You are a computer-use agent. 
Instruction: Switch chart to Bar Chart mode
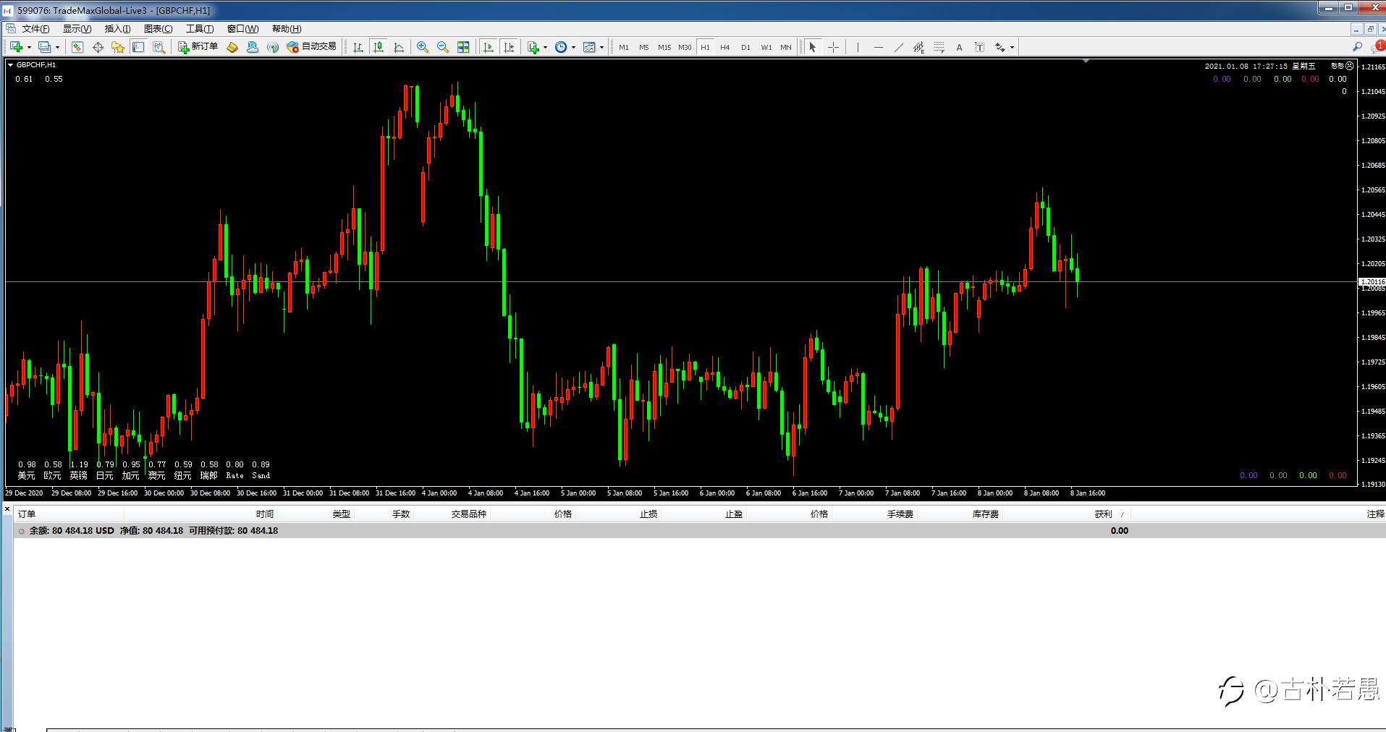pos(358,47)
